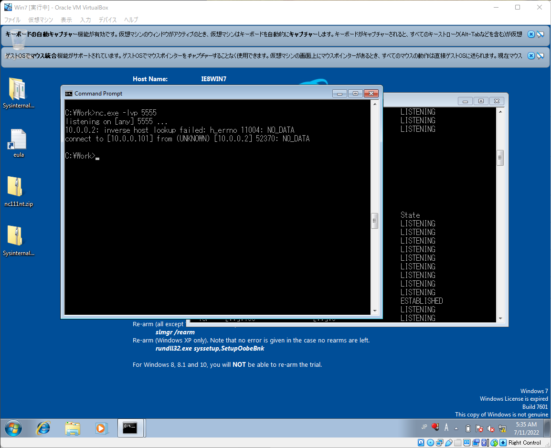Viewport: 551px width, 448px height.
Task: Dismiss the keyboard auto-capture notification
Action: click(x=531, y=34)
